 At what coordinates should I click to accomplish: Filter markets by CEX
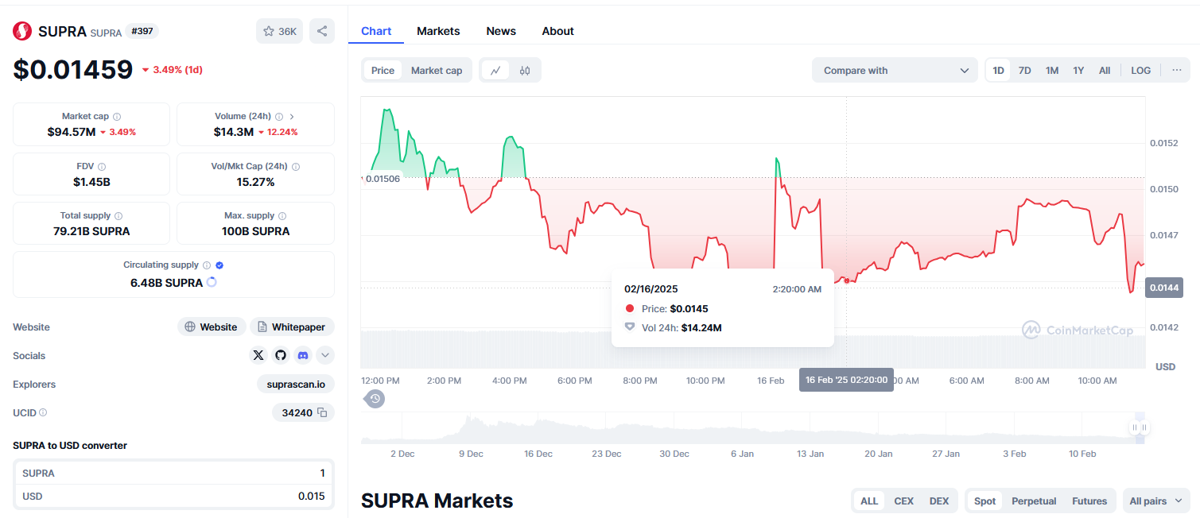coord(904,501)
